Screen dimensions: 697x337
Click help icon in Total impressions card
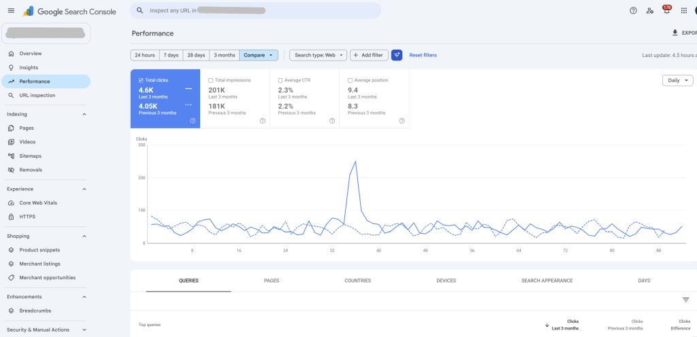pos(262,121)
